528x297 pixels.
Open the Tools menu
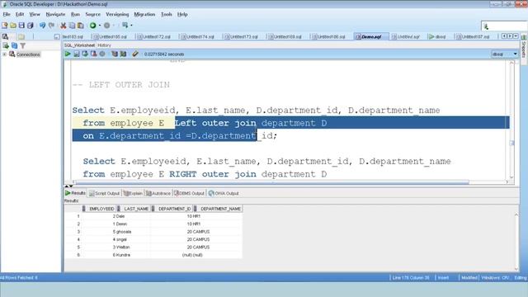coord(167,15)
